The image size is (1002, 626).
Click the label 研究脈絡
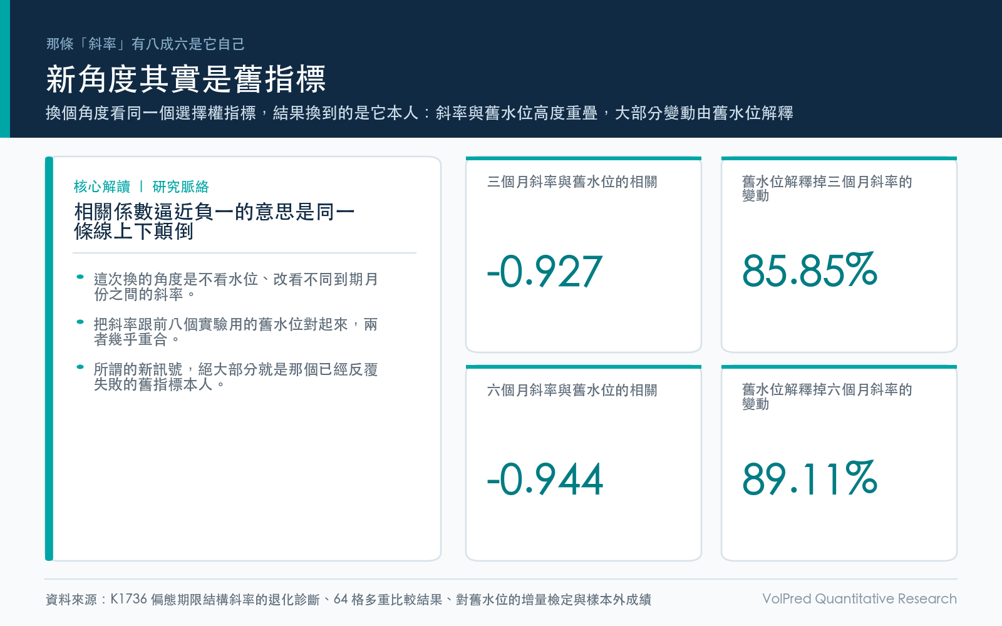[x=181, y=187]
